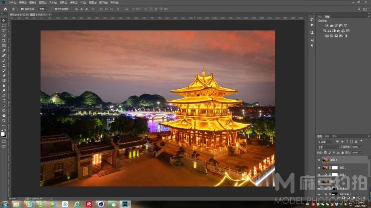The height and width of the screenshot is (208, 371).
Task: Toggle lock transparent pixels
Action: tap(326, 153)
